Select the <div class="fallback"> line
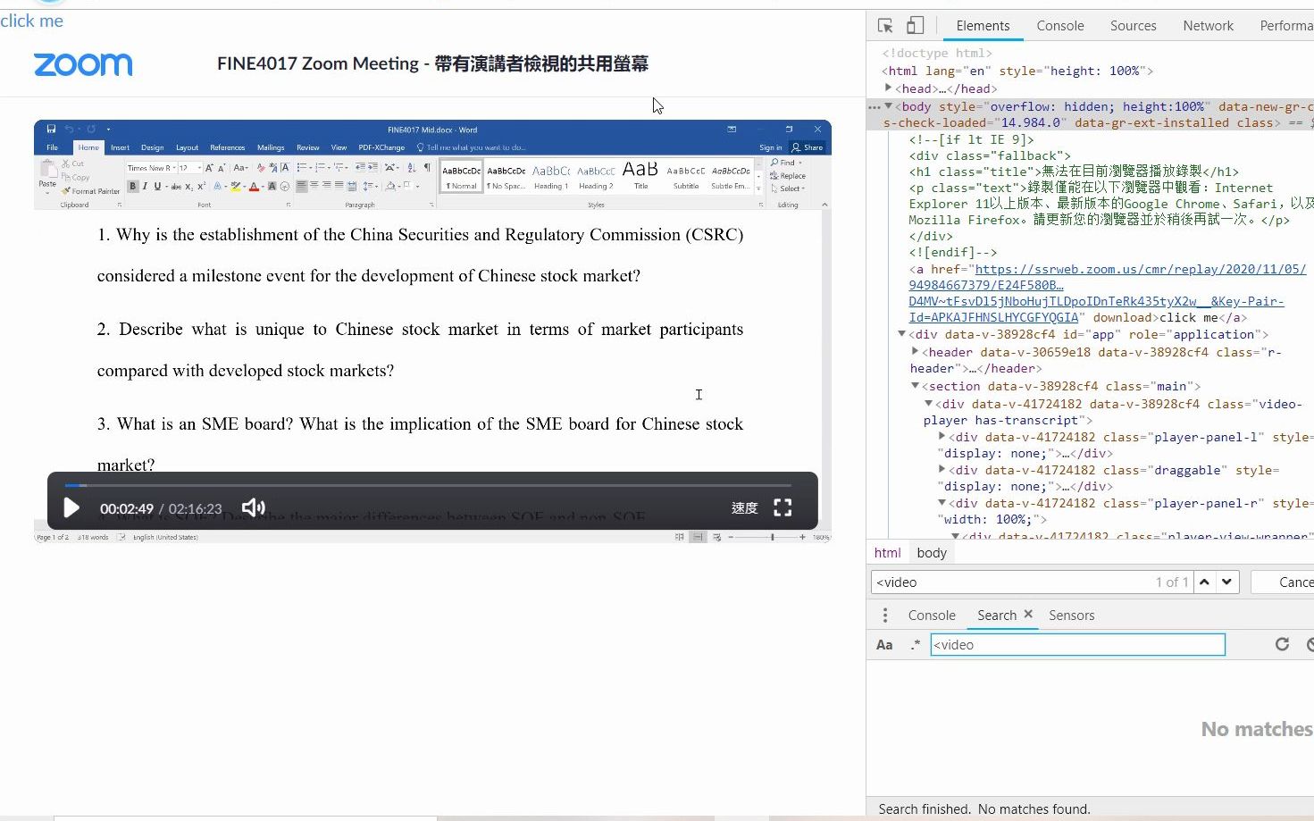The image size is (1314, 821). [x=990, y=155]
